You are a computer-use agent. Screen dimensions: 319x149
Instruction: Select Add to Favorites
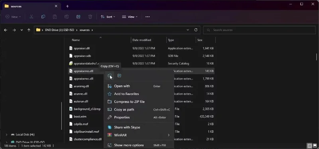click(139, 94)
